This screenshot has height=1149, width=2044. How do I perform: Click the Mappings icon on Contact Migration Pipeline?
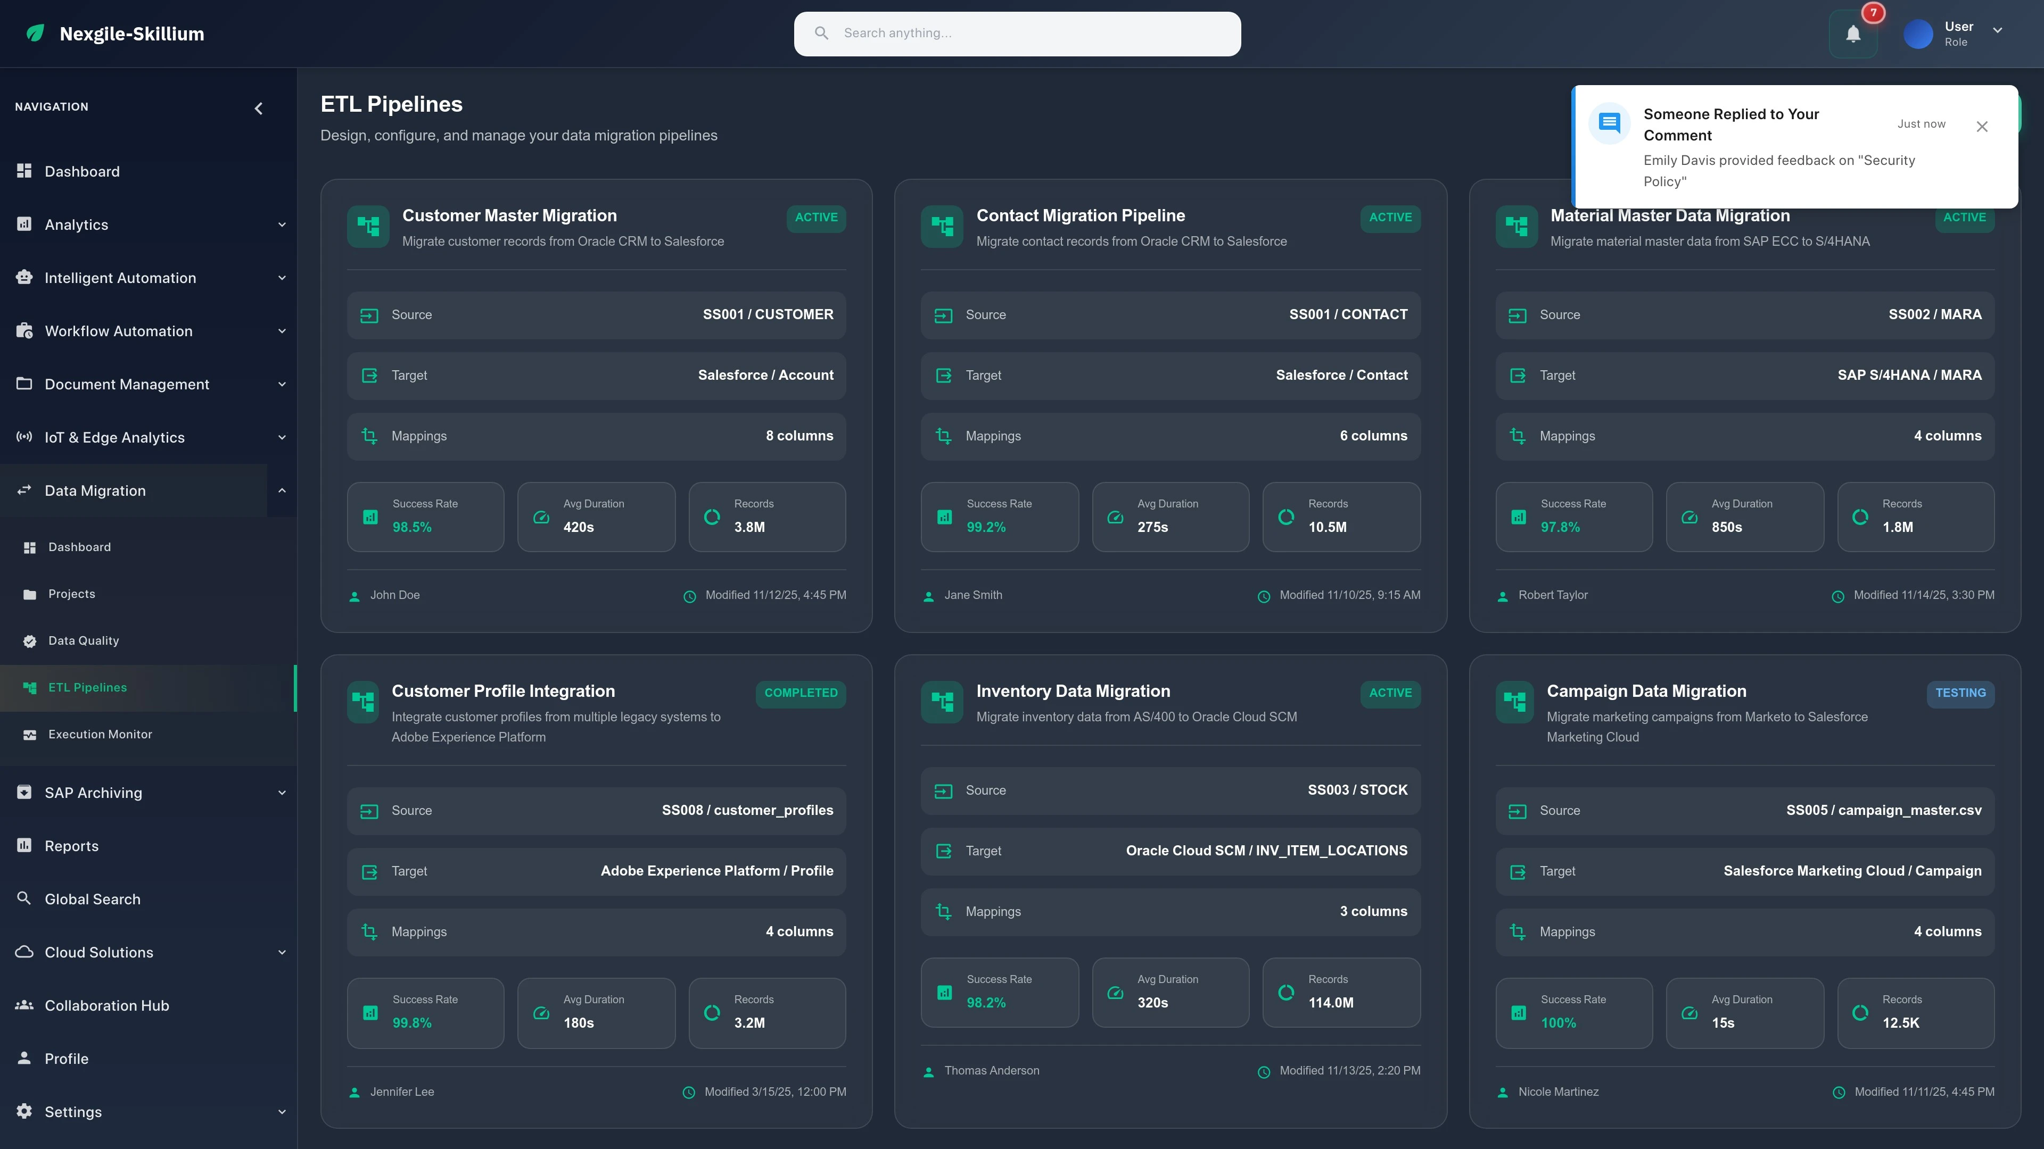pyautogui.click(x=943, y=435)
